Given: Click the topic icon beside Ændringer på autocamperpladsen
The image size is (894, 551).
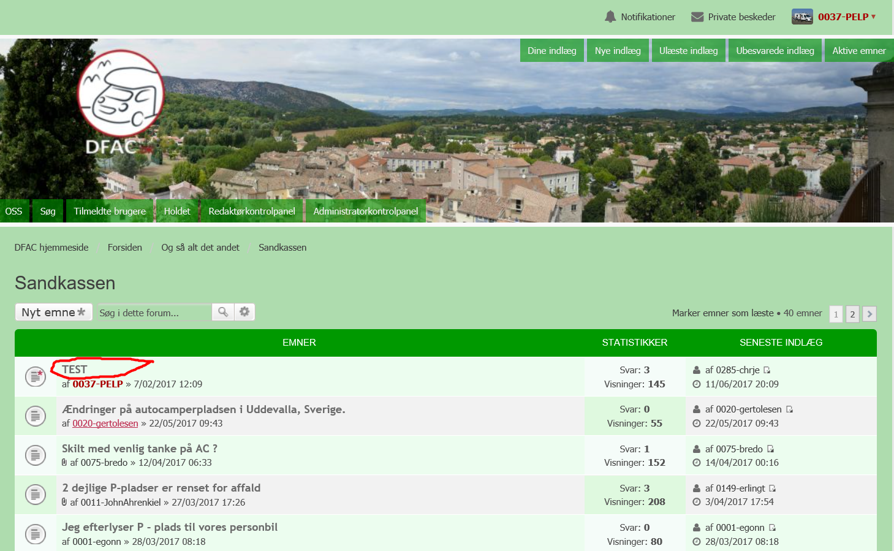Looking at the screenshot, I should (36, 416).
